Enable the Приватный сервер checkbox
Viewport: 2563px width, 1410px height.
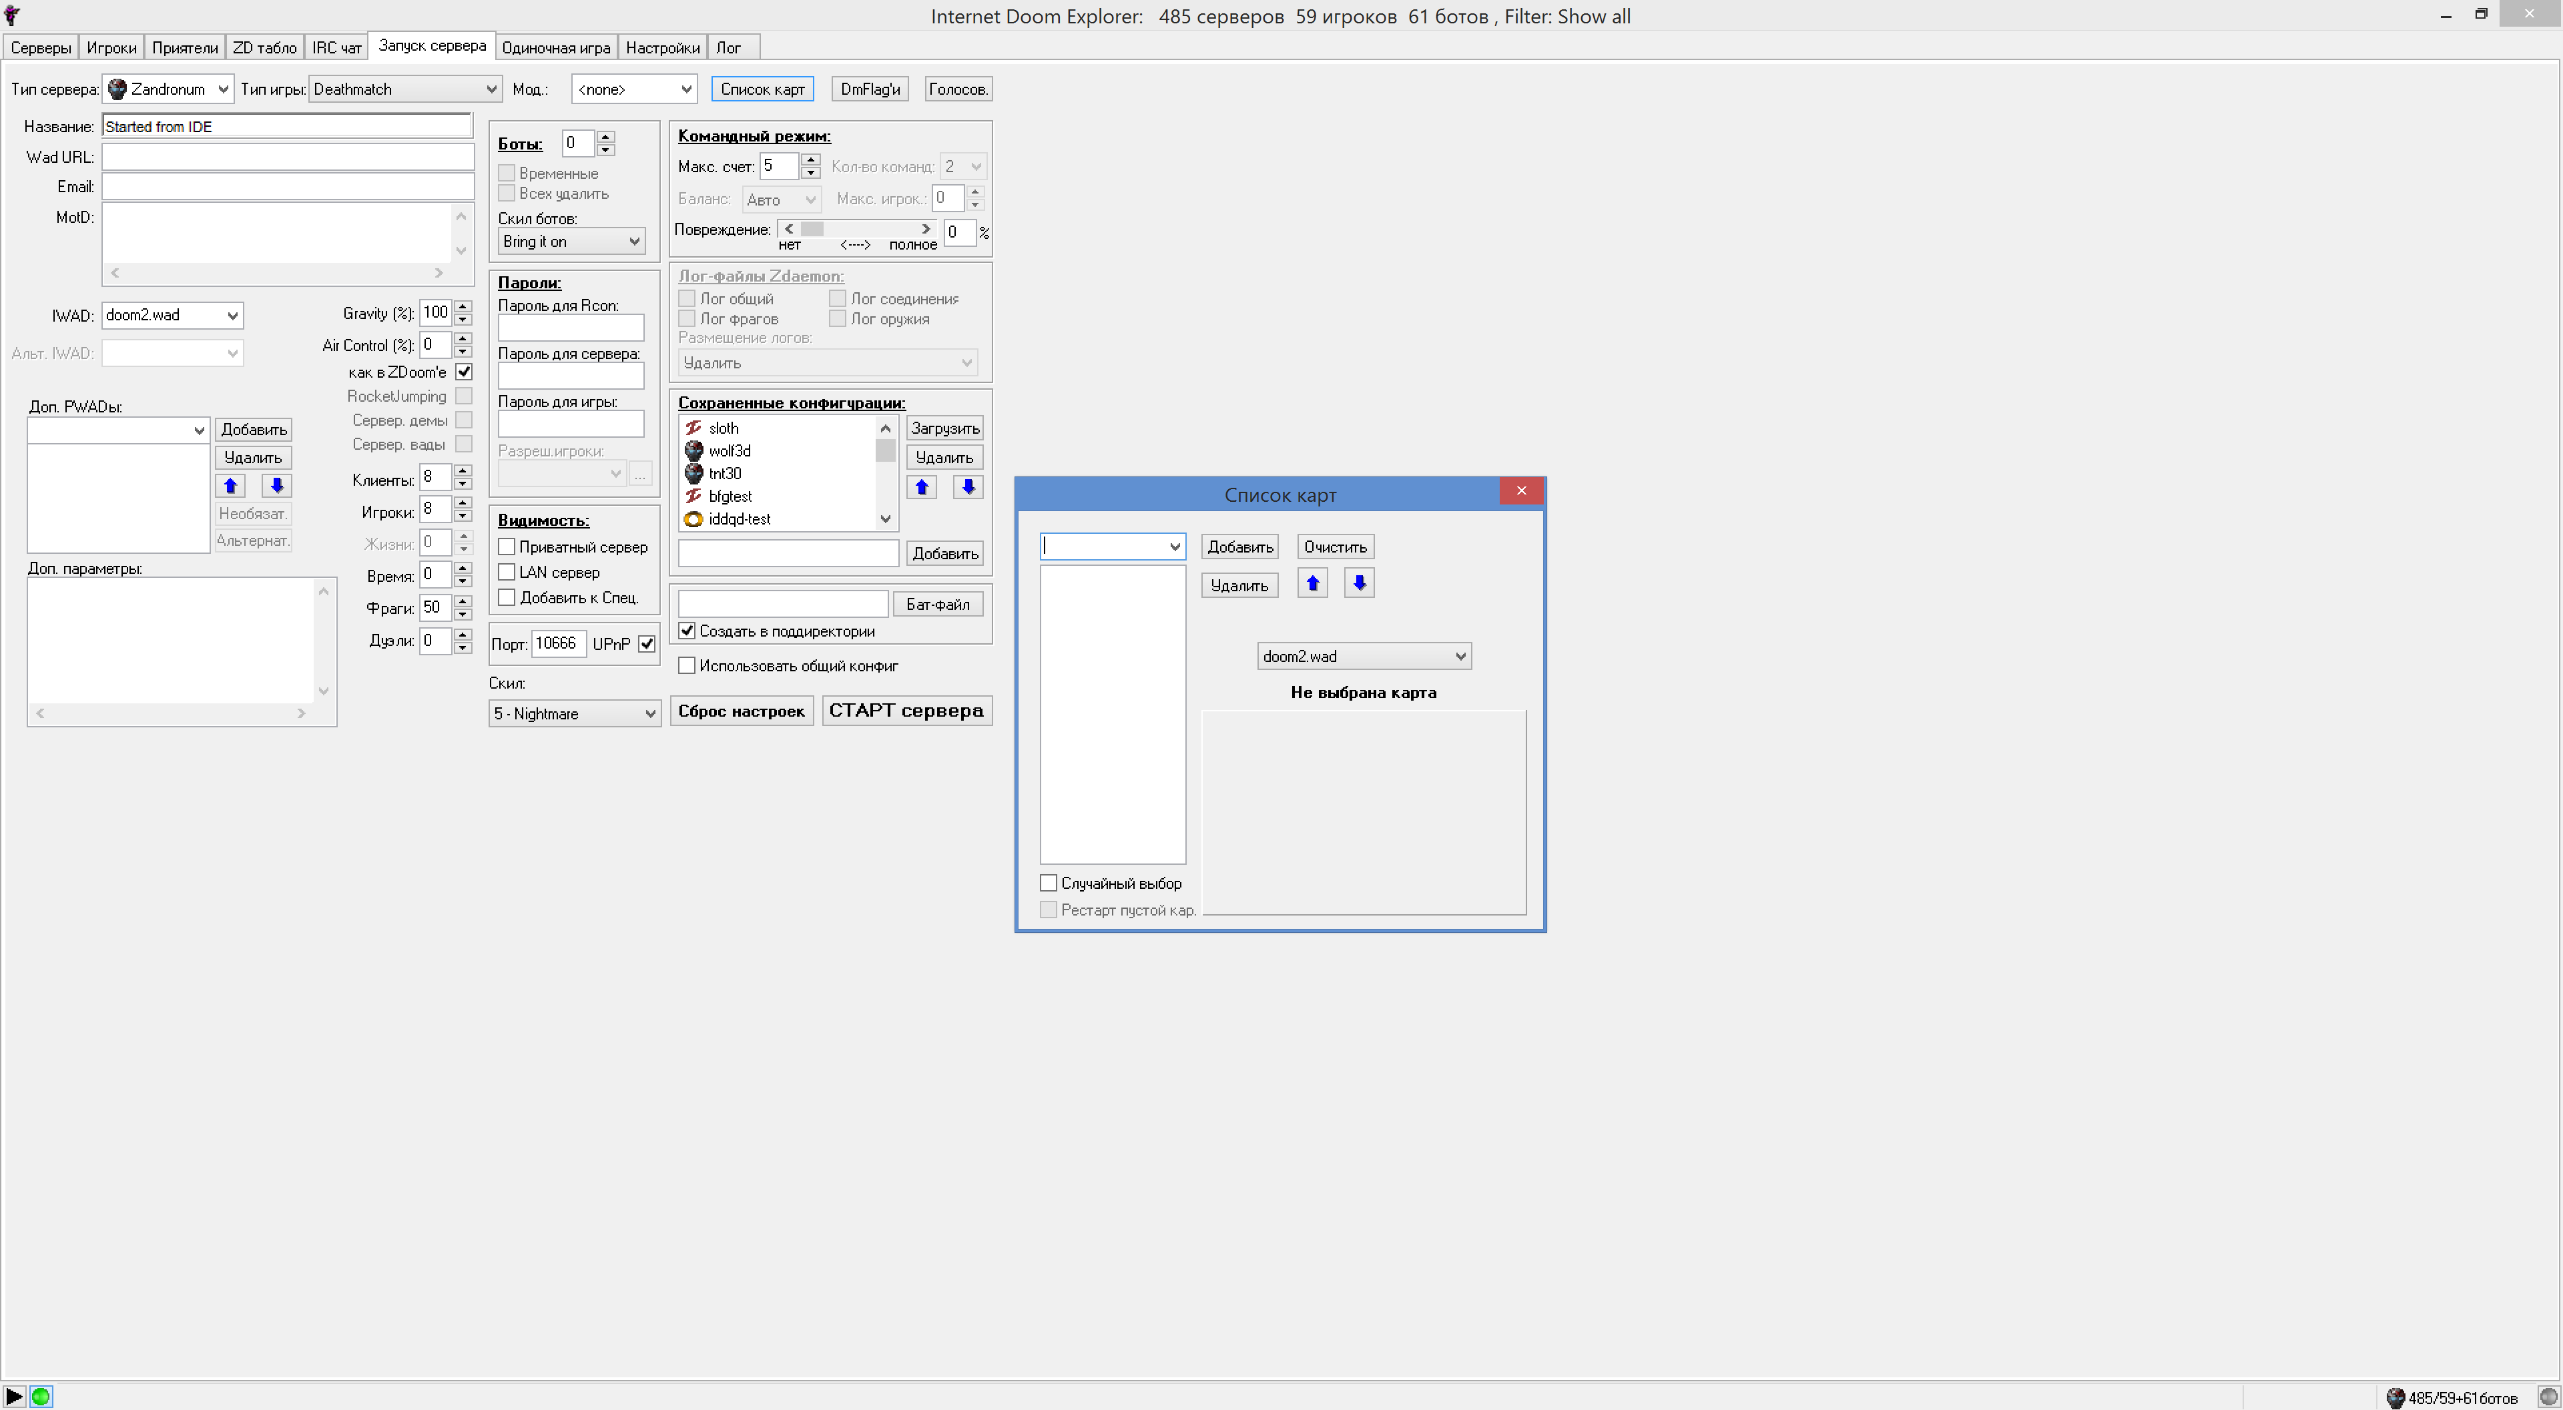click(507, 547)
